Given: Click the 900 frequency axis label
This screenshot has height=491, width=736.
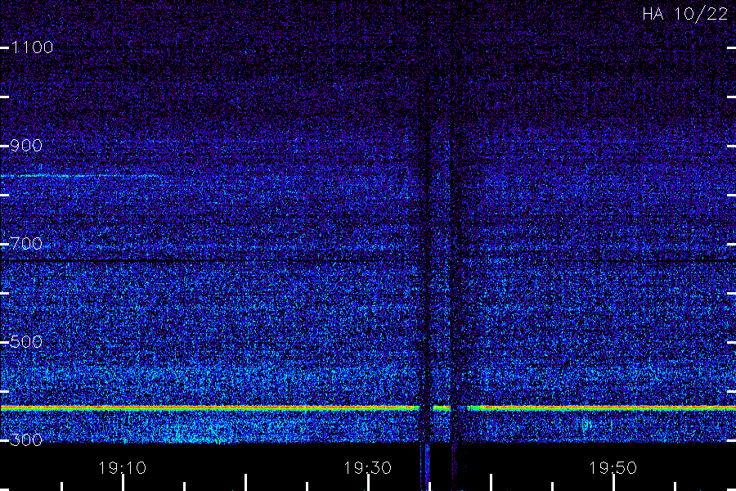Looking at the screenshot, I should (26, 145).
